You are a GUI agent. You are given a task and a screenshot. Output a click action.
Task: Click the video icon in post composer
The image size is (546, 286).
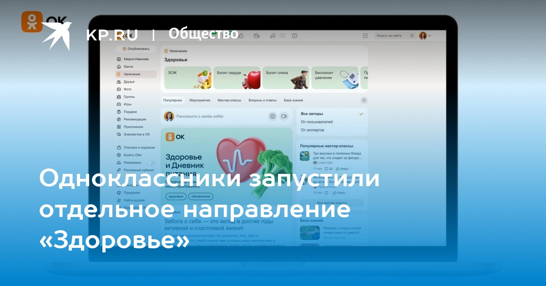(284, 116)
